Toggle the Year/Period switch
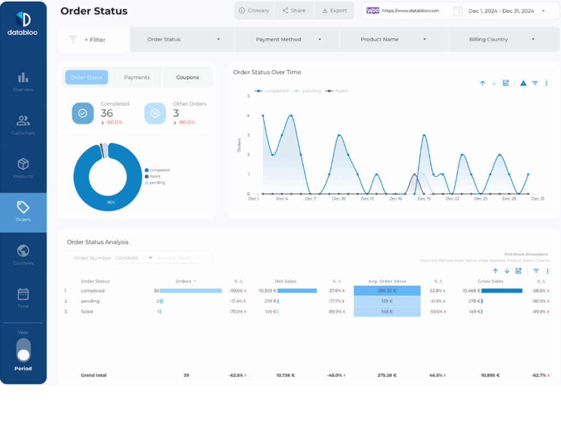Image resolution: width=561 pixels, height=431 pixels. (x=24, y=350)
